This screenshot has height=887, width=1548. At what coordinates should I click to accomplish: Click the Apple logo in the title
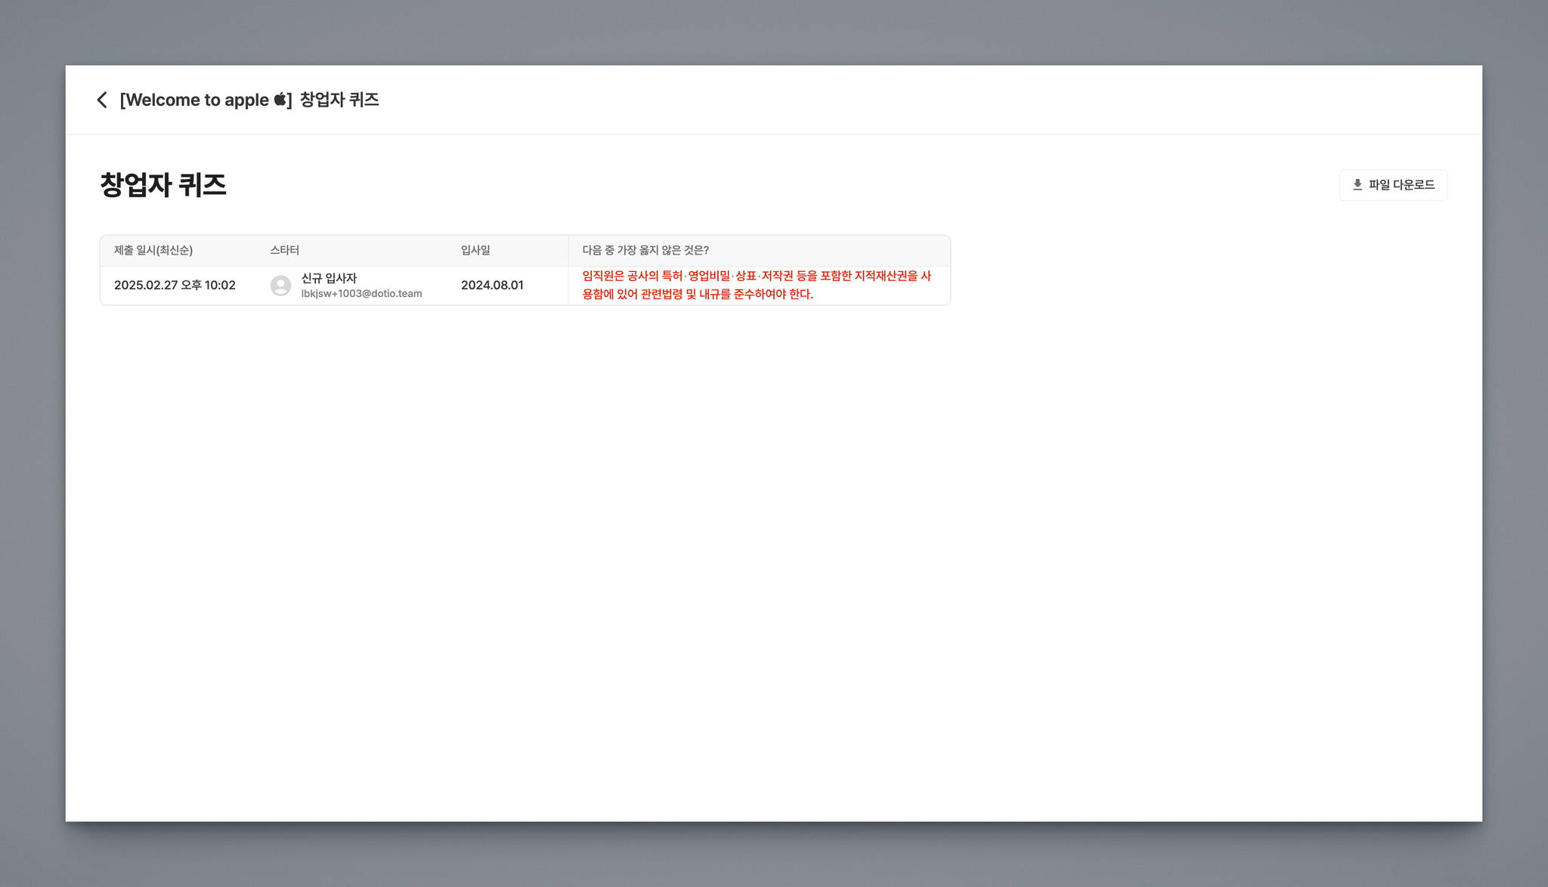pos(280,99)
